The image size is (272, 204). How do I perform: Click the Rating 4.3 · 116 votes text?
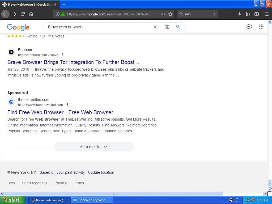45,36
